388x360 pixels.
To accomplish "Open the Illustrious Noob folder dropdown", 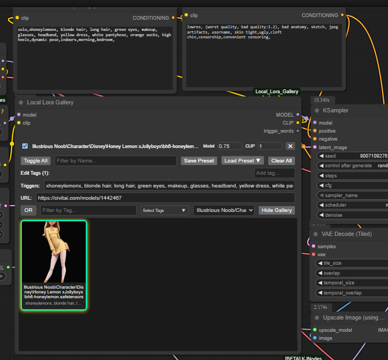I will 224,210.
